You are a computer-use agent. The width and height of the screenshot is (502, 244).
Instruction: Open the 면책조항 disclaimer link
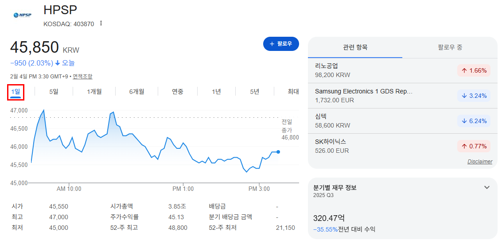pos(82,77)
